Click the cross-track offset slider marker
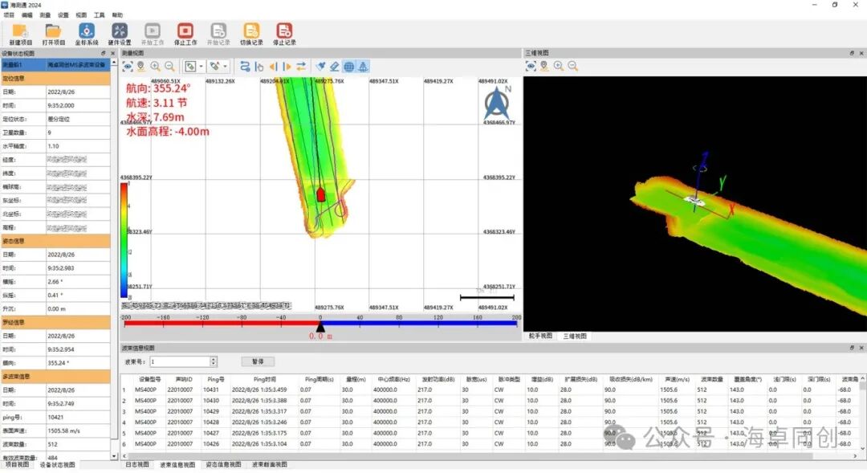Viewport: 867px width, 473px height. coord(320,325)
